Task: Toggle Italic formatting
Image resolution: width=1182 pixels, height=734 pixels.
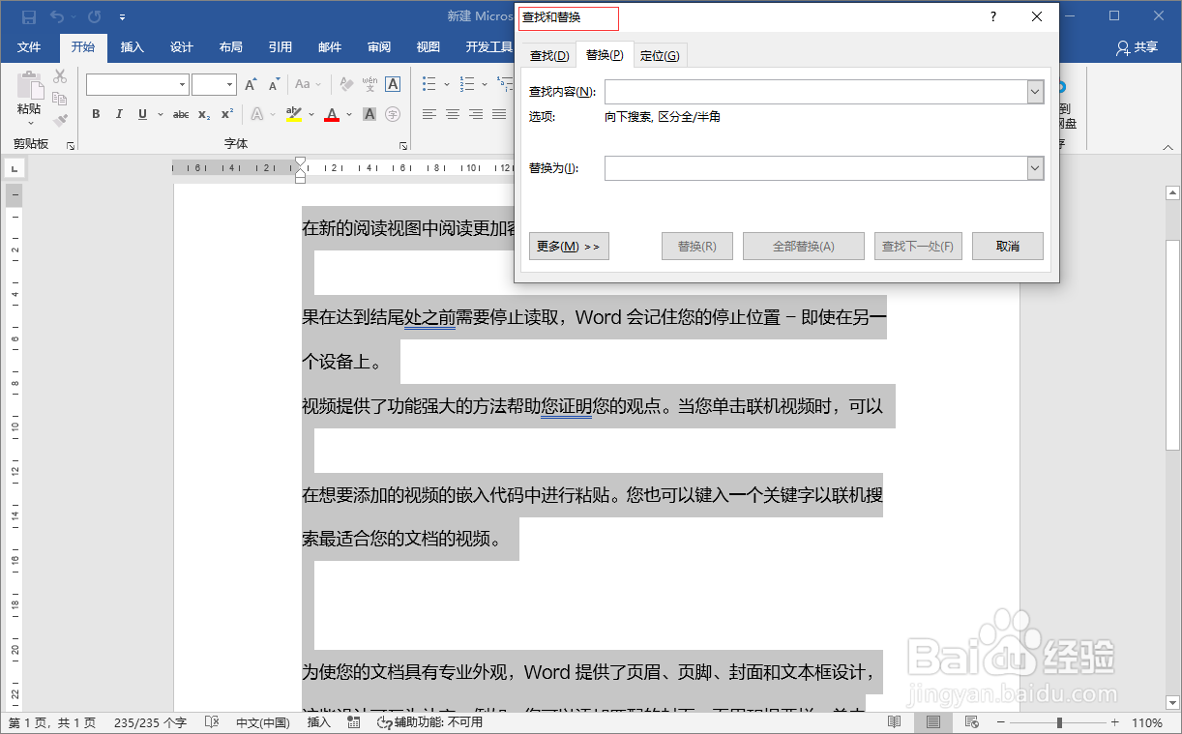Action: pyautogui.click(x=119, y=114)
